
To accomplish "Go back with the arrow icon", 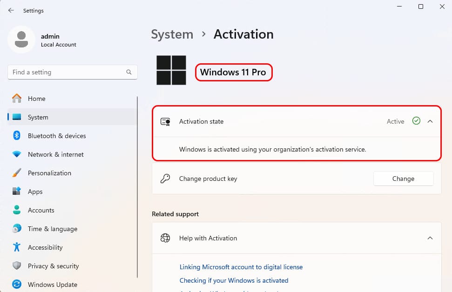I will [x=11, y=10].
